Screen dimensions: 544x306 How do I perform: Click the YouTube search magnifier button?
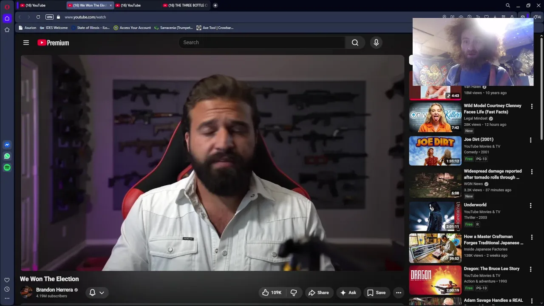coord(355,42)
